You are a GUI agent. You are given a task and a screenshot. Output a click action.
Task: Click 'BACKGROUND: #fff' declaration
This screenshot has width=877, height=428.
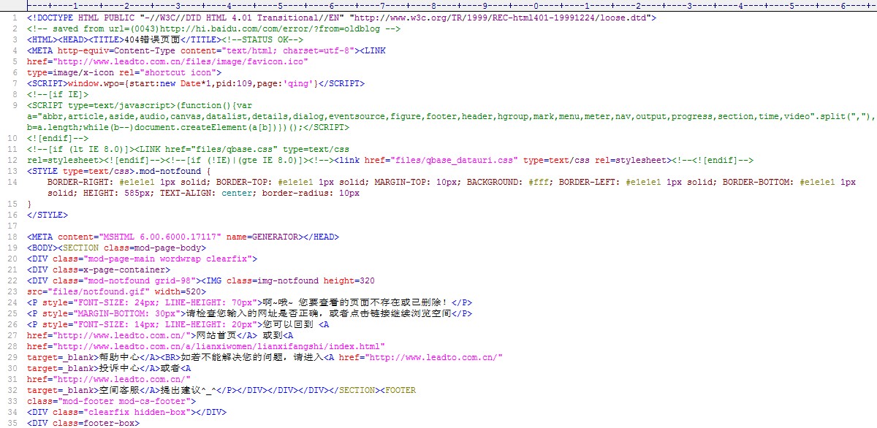click(509, 182)
